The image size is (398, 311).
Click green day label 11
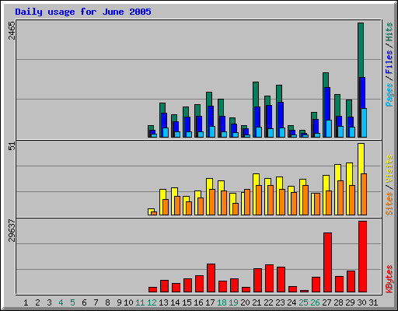[x=140, y=302]
